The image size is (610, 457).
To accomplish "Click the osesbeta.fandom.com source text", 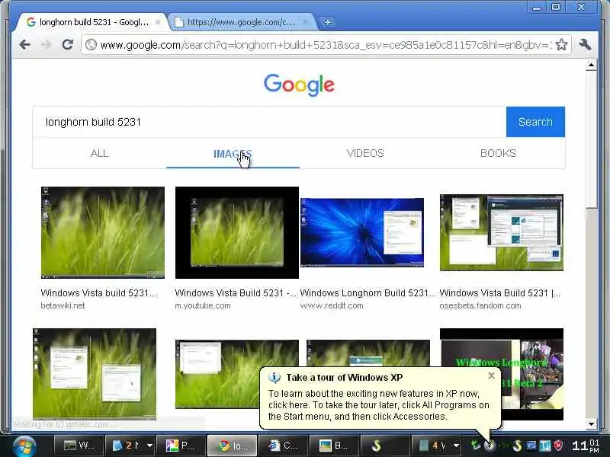I will click(480, 305).
